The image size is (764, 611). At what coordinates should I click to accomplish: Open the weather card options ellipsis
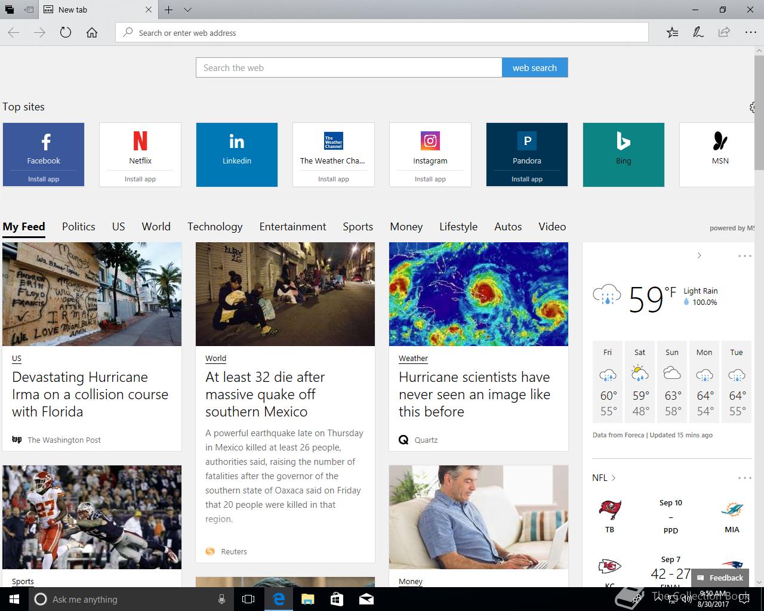click(x=744, y=255)
